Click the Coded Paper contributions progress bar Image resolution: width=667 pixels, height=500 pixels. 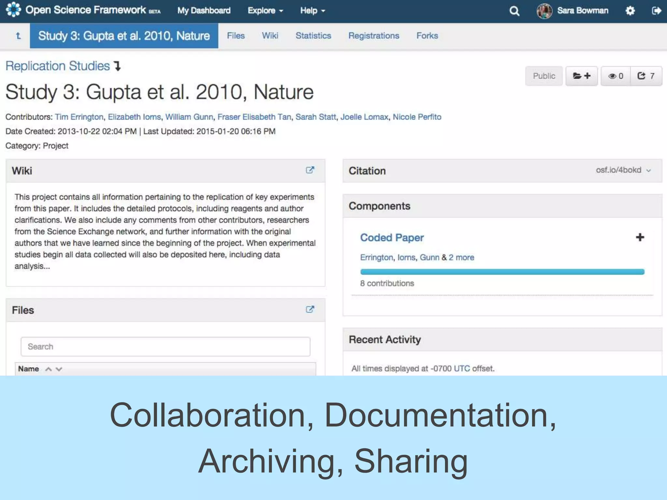(502, 272)
